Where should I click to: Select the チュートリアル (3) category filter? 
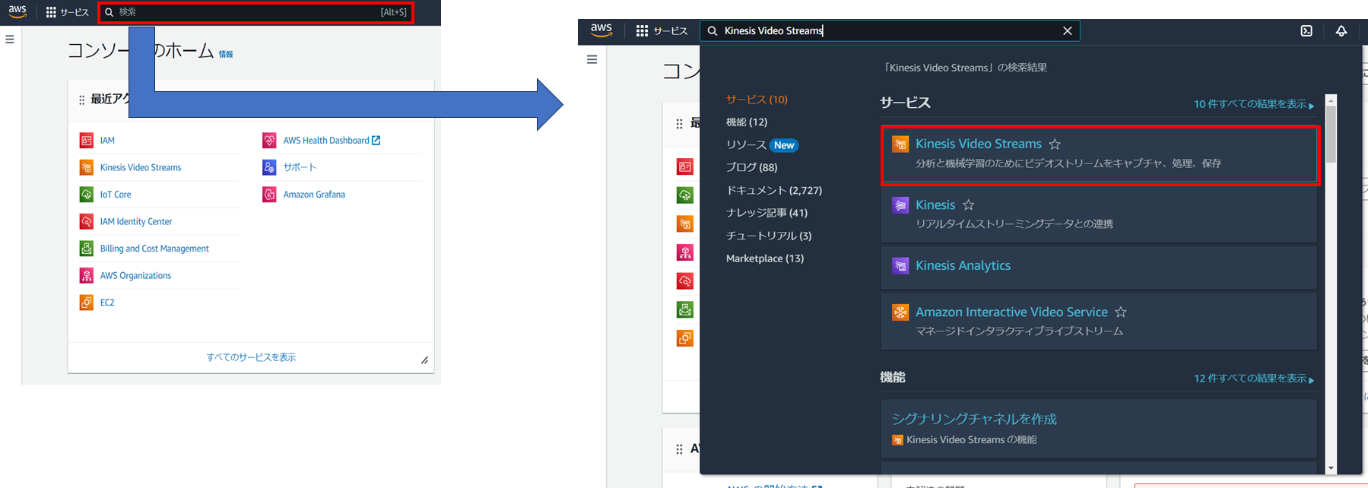click(x=769, y=236)
